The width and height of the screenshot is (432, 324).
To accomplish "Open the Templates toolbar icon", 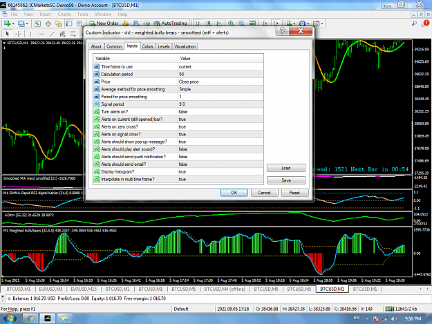I will pyautogui.click(x=316, y=23).
